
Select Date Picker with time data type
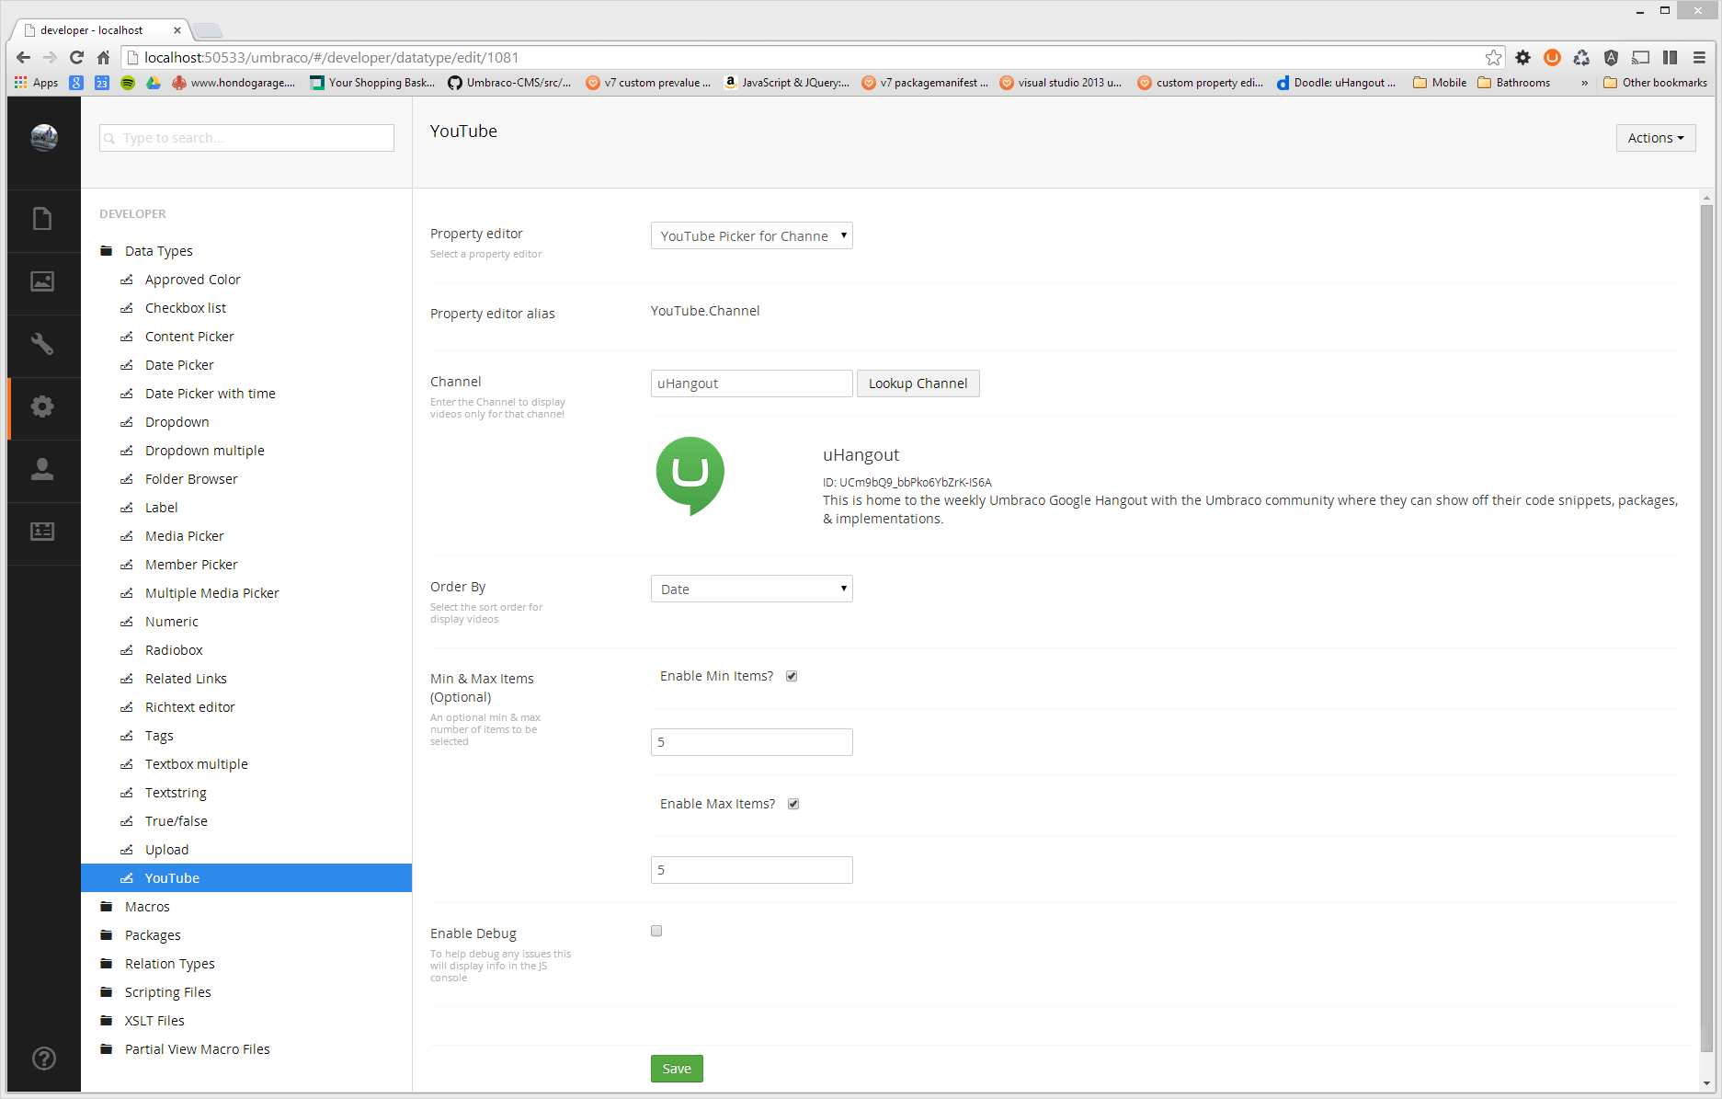point(210,394)
